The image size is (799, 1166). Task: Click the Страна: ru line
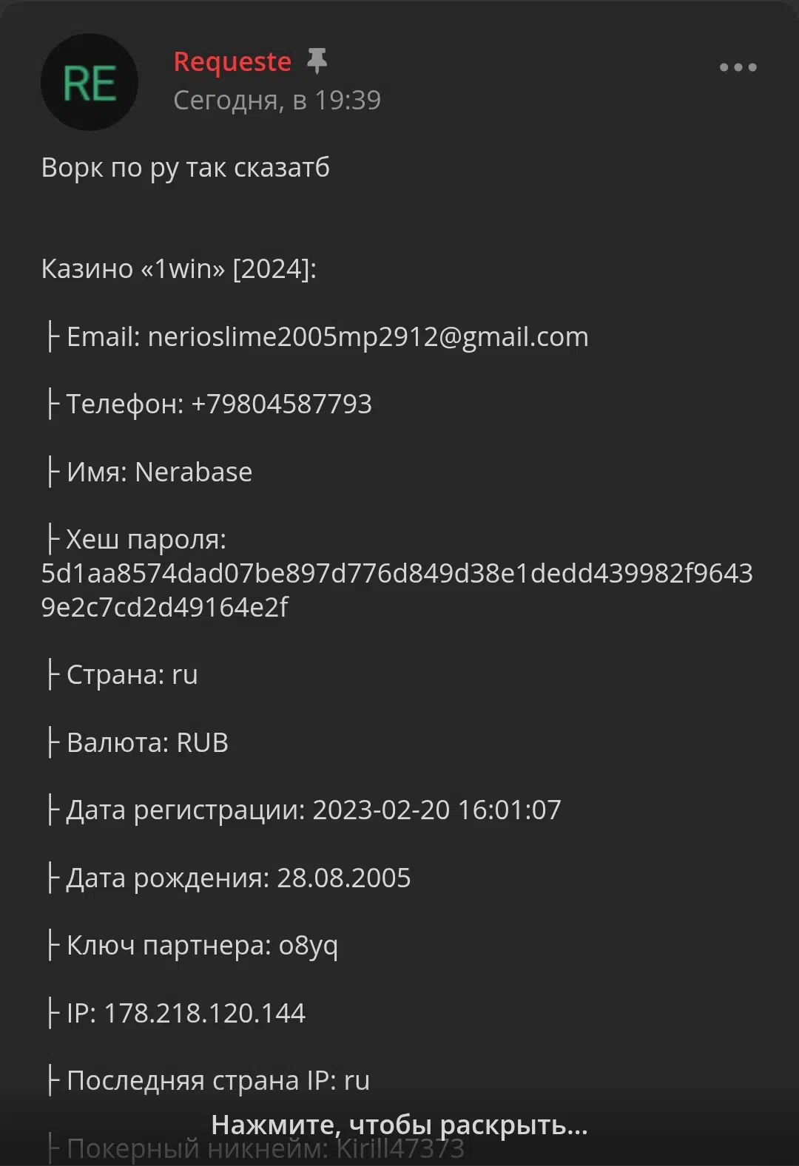(121, 675)
